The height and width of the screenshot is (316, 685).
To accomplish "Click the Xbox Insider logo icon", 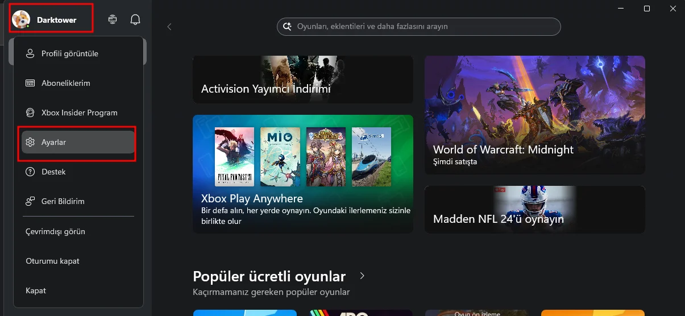I will pos(31,113).
